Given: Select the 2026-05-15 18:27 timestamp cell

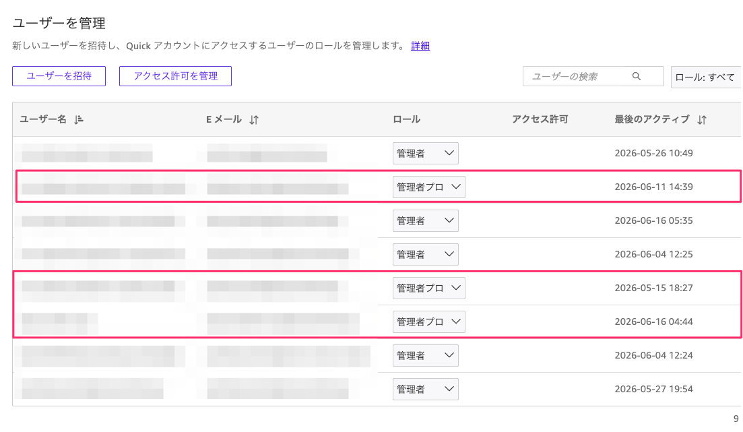Looking at the screenshot, I should tap(654, 288).
